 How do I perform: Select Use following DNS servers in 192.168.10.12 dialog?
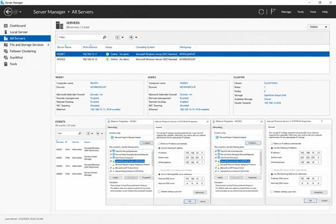pyautogui.click(x=272, y=174)
